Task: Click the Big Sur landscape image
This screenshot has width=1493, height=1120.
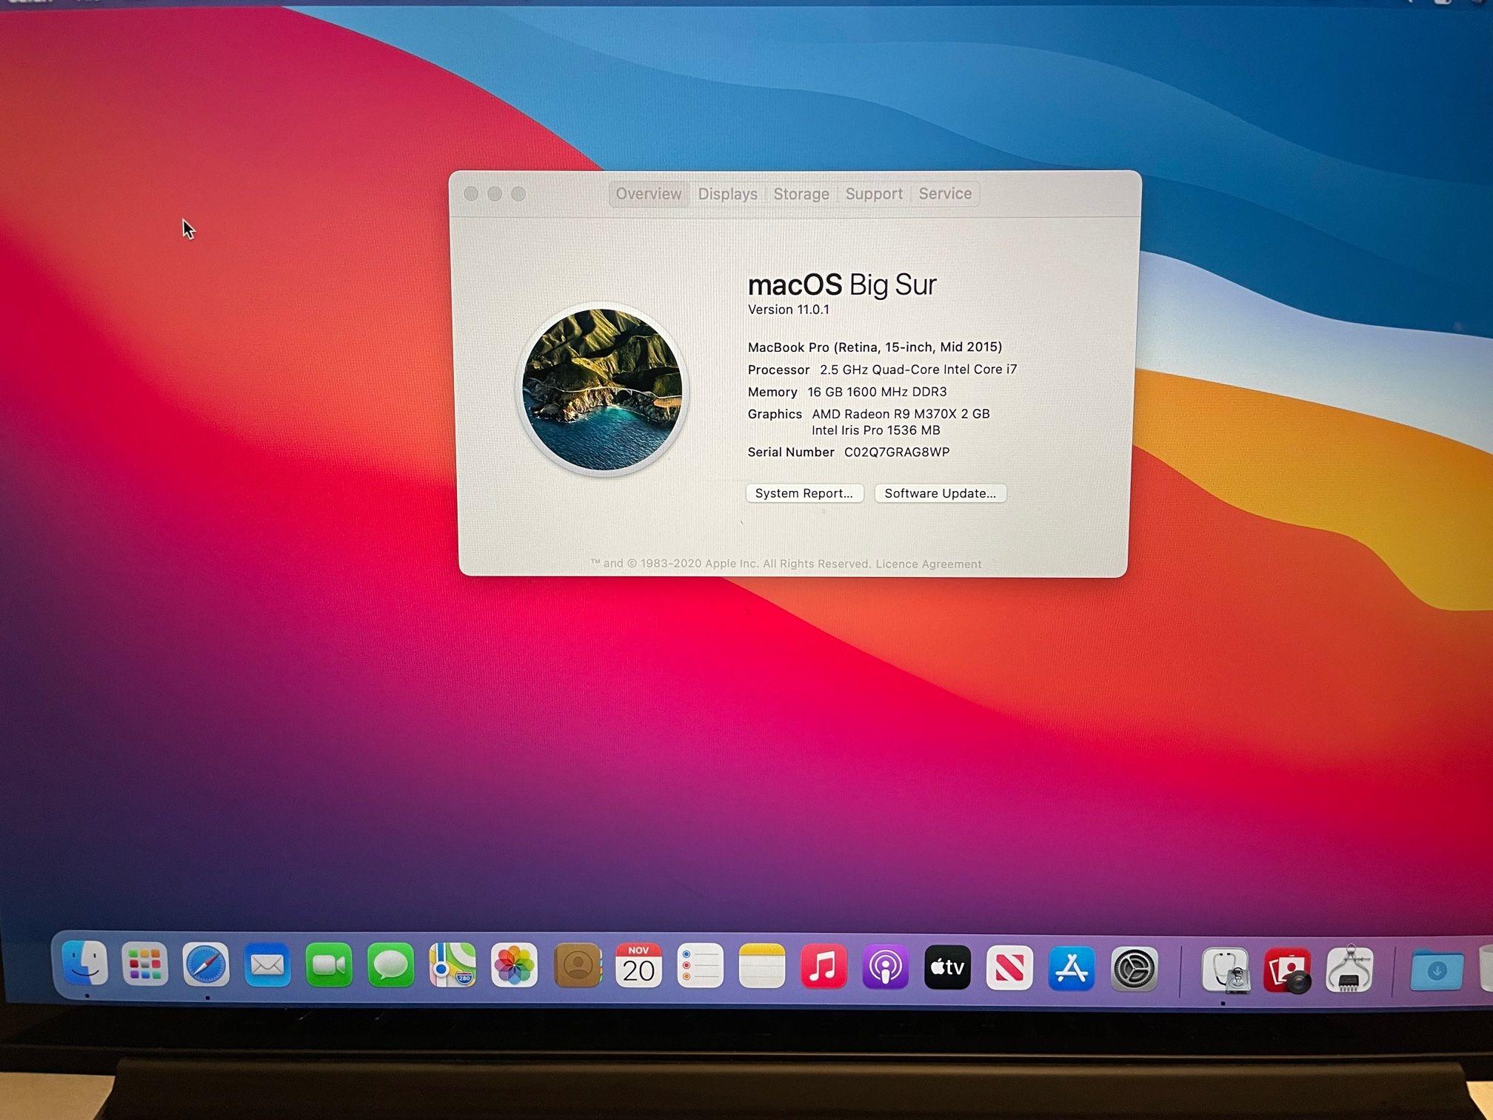Action: pyautogui.click(x=602, y=390)
